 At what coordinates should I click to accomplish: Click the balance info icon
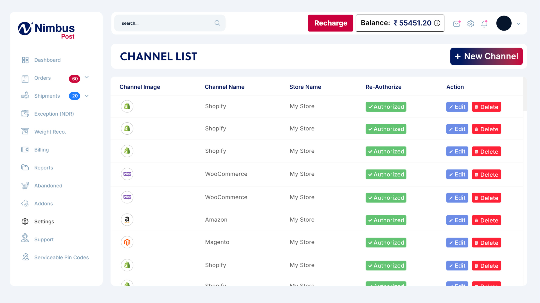point(437,23)
